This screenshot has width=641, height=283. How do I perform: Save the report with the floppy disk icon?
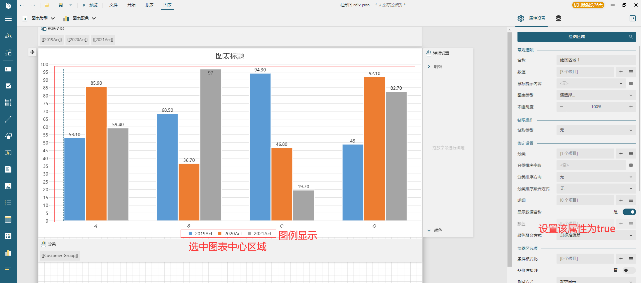tap(60, 5)
